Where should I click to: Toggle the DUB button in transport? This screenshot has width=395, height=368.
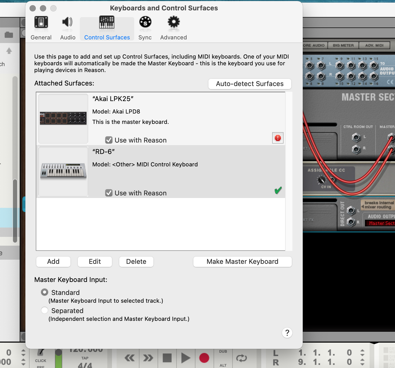tap(223, 351)
